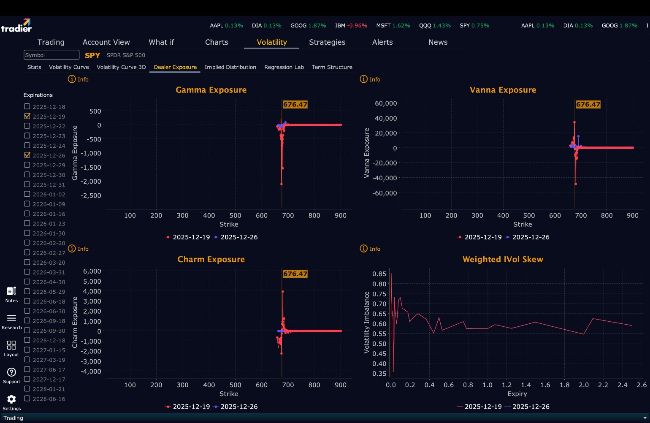
Task: Toggle 2025-12-19 series in IVol Skew legend
Action: 479,407
